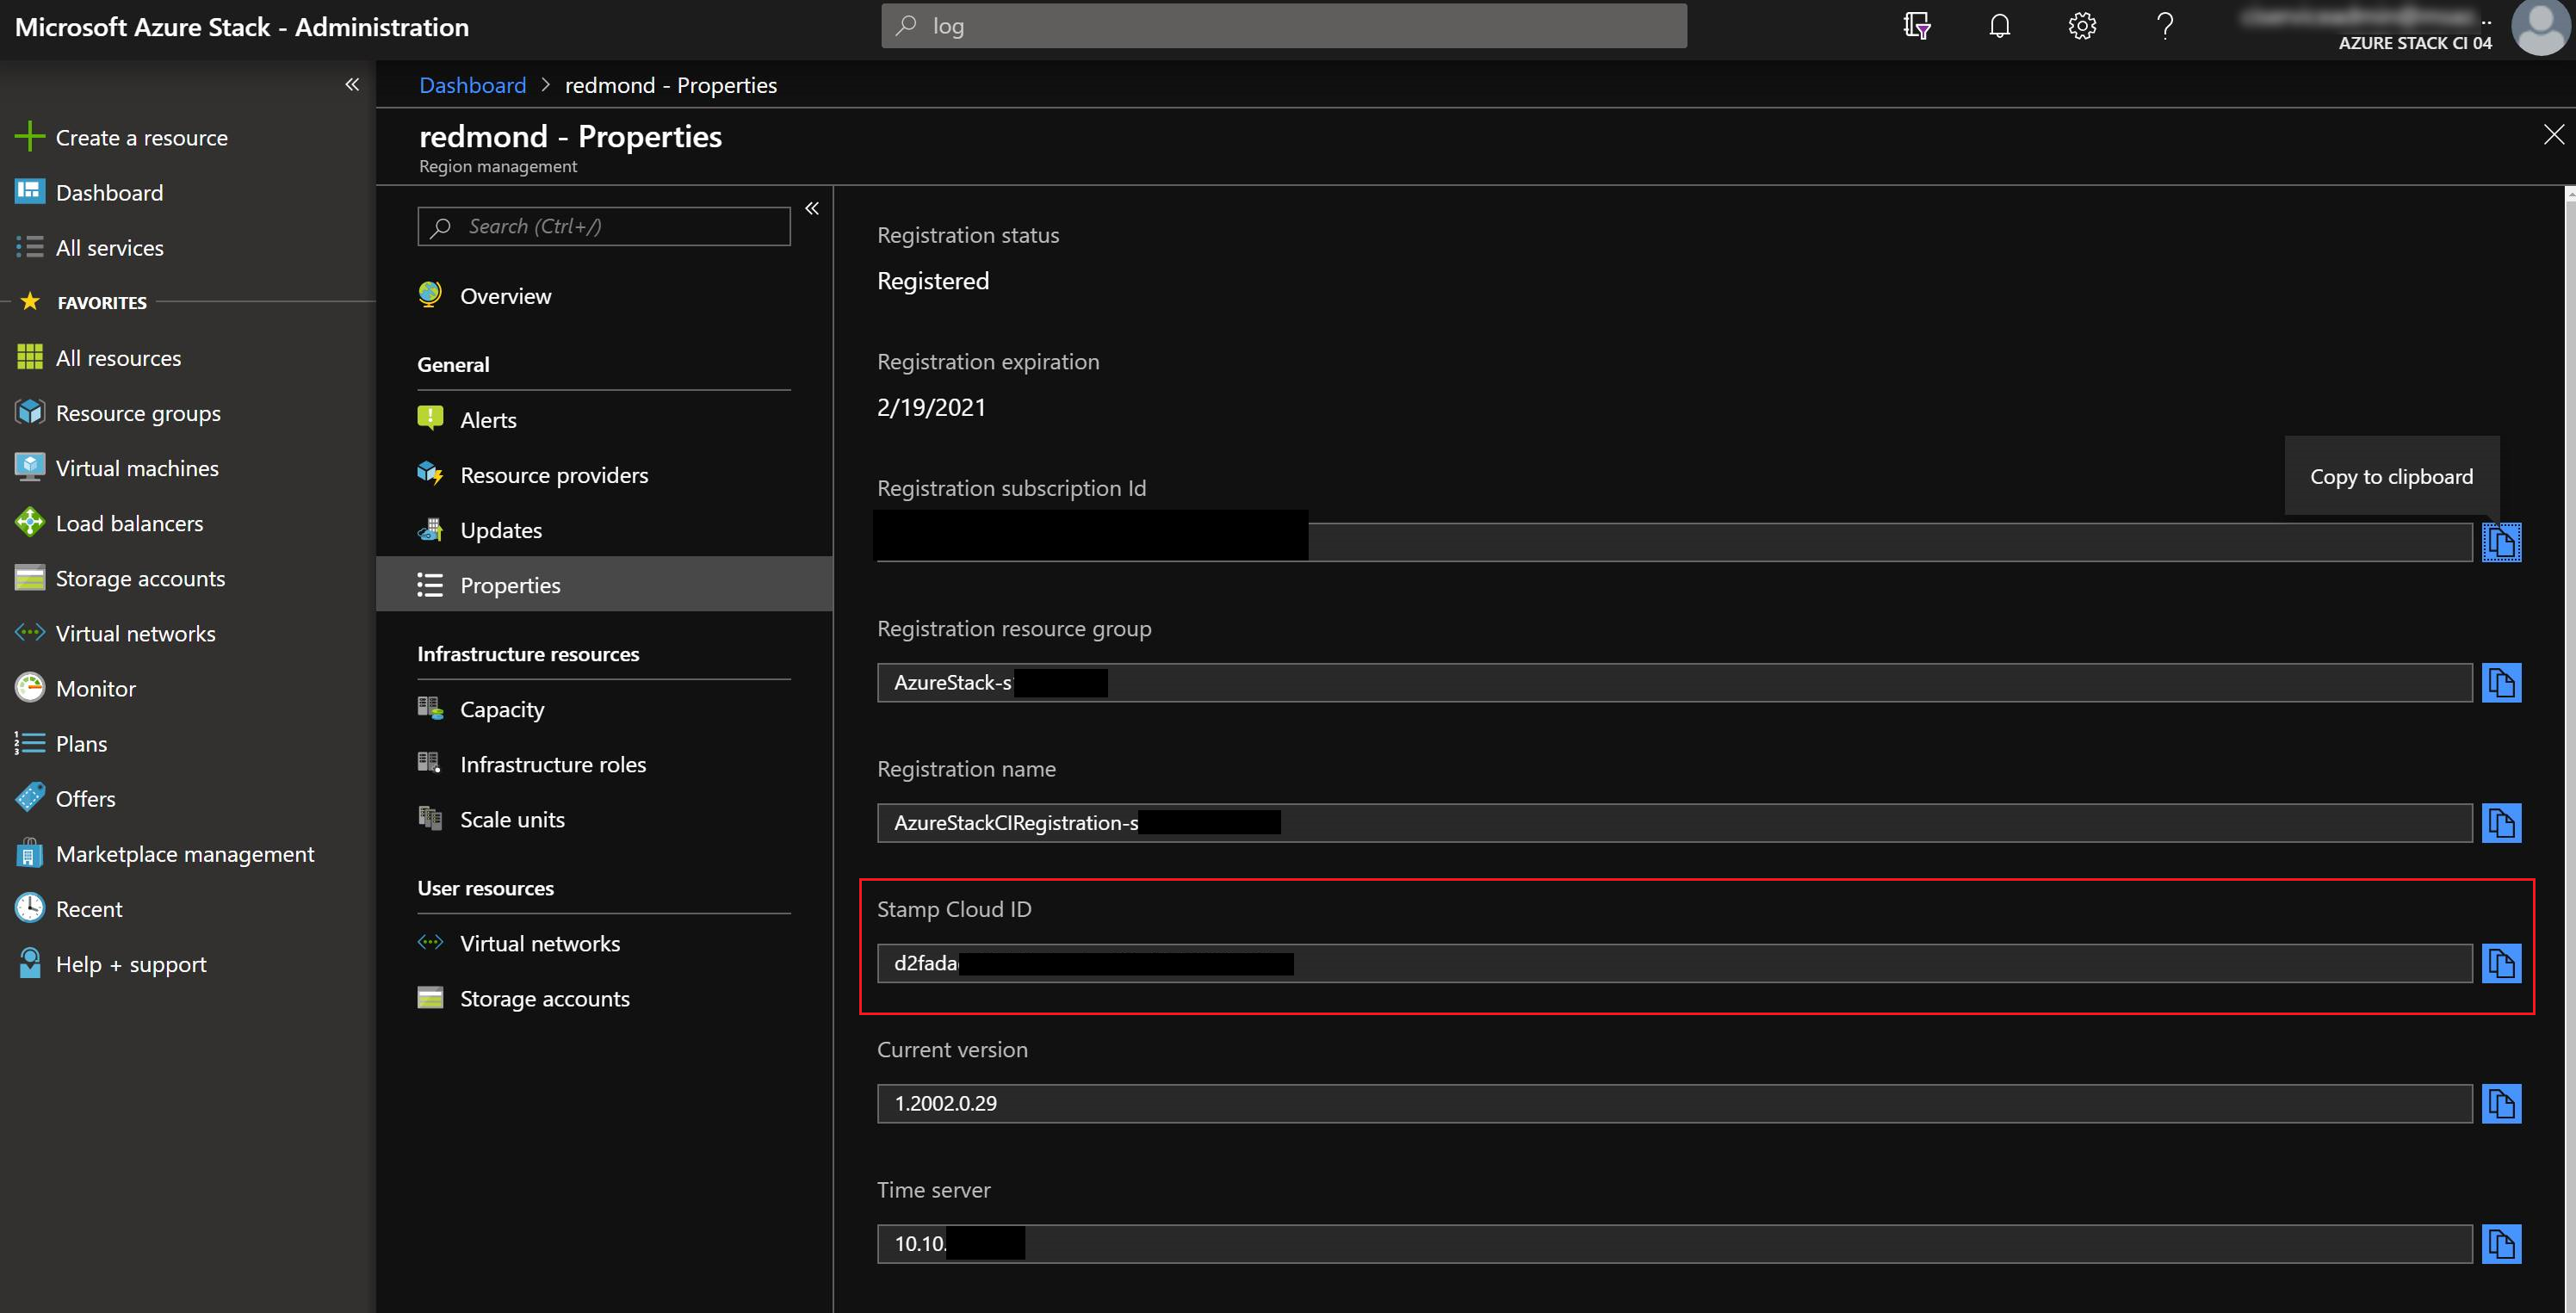Collapse the left sidebar panel
The width and height of the screenshot is (2576, 1313).
[x=351, y=84]
